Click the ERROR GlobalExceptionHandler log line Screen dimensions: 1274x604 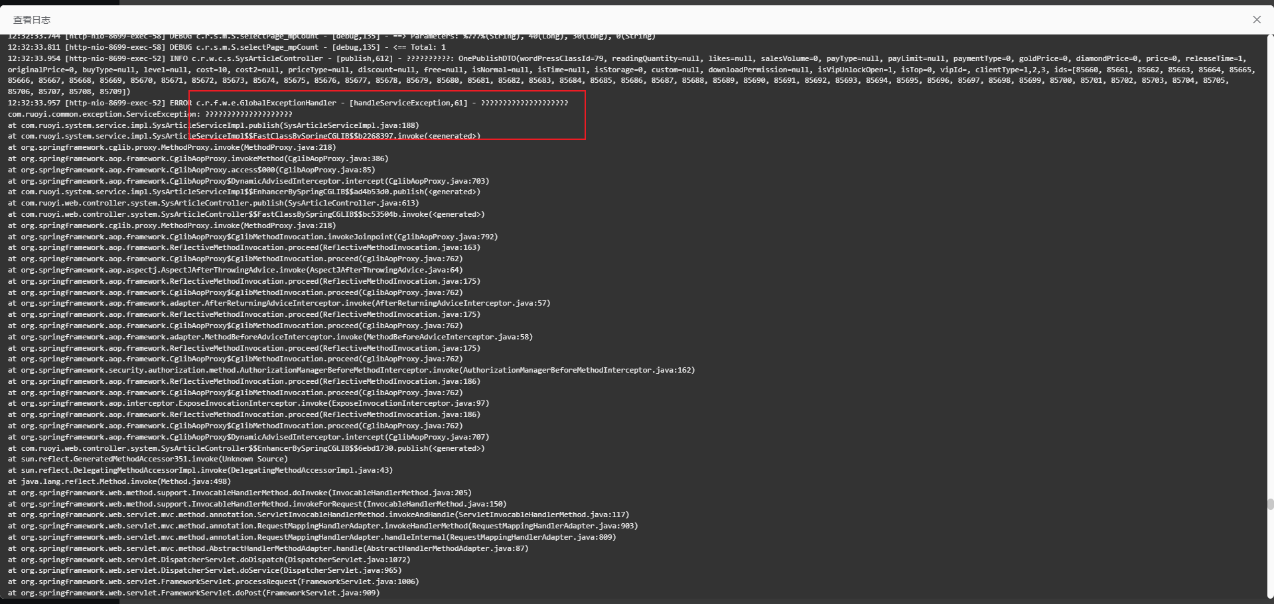tap(288, 103)
